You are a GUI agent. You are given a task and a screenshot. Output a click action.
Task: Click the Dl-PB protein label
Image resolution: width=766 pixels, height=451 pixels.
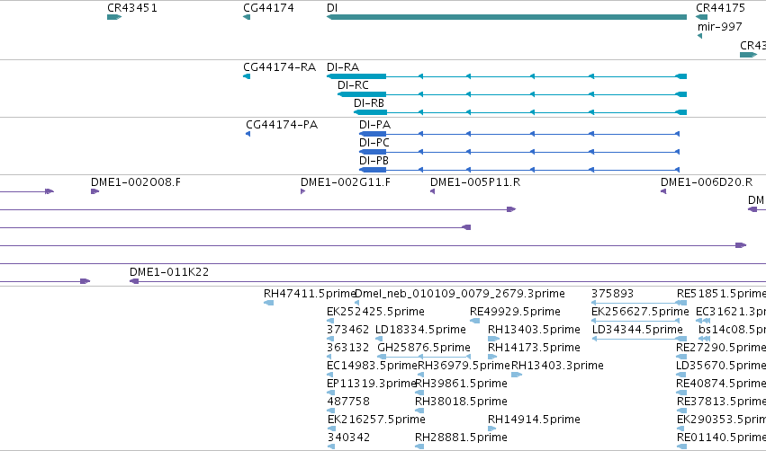point(374,161)
